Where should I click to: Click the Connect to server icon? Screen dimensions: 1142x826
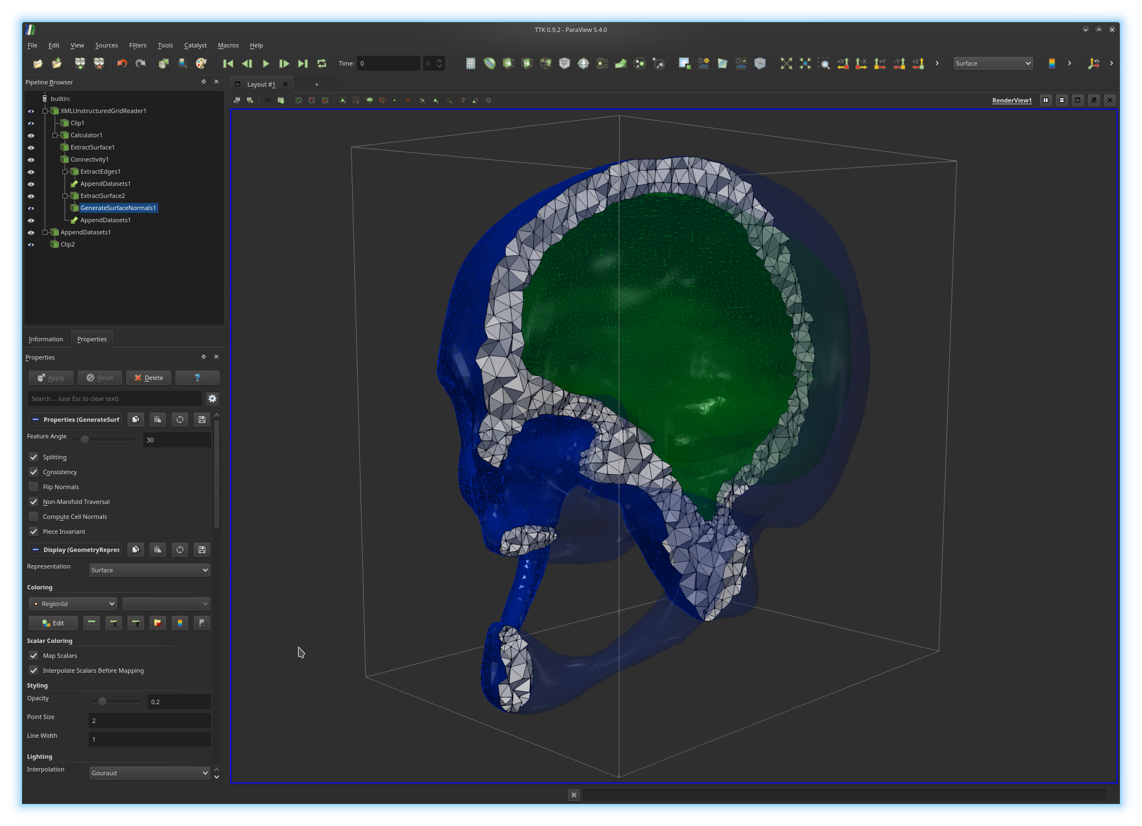pos(80,63)
